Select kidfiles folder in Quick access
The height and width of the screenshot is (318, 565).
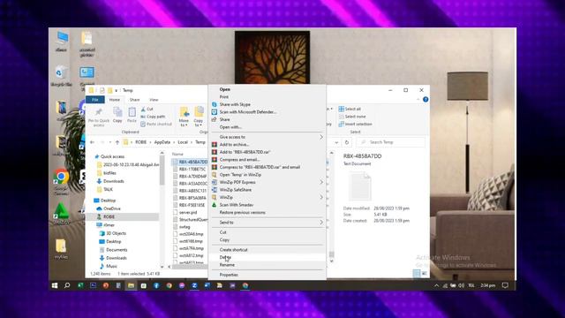(x=109, y=173)
